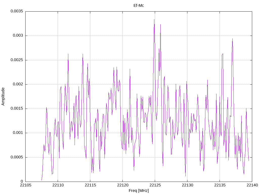Click the 22120 x-axis tick label

click(123, 185)
